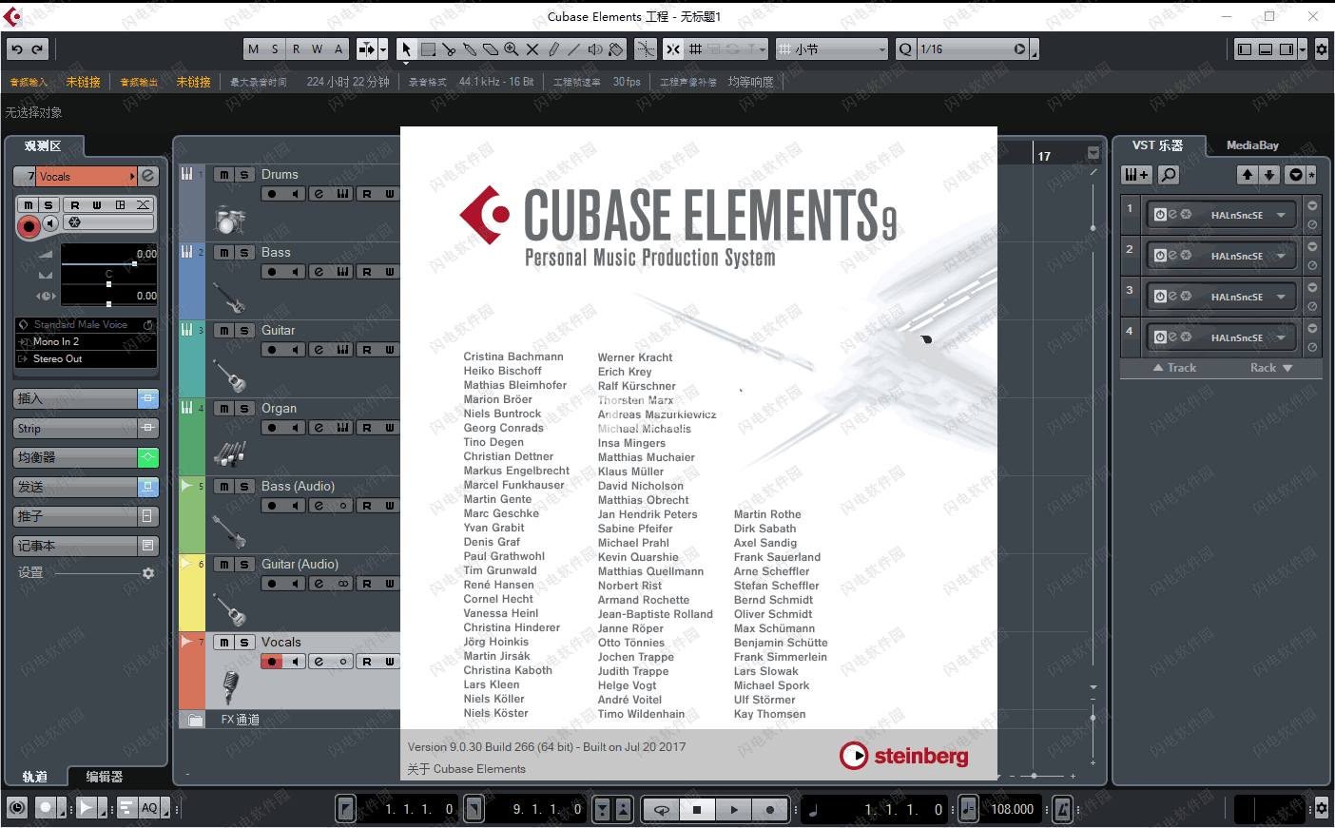Click Add Track Instrument in VST panel
Screen dimensions: 1335x828
tap(1136, 175)
